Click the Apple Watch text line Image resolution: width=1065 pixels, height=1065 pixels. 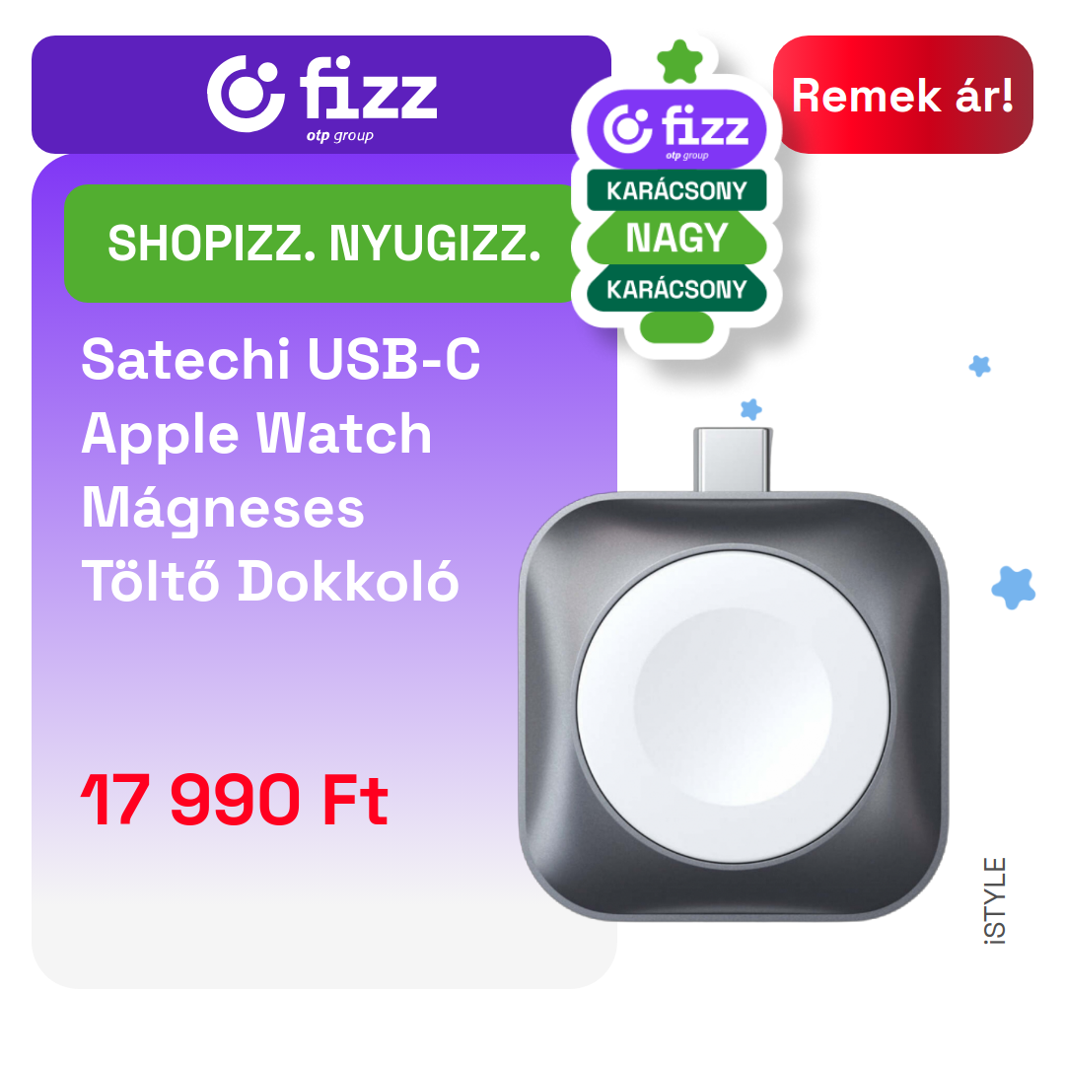click(x=256, y=435)
